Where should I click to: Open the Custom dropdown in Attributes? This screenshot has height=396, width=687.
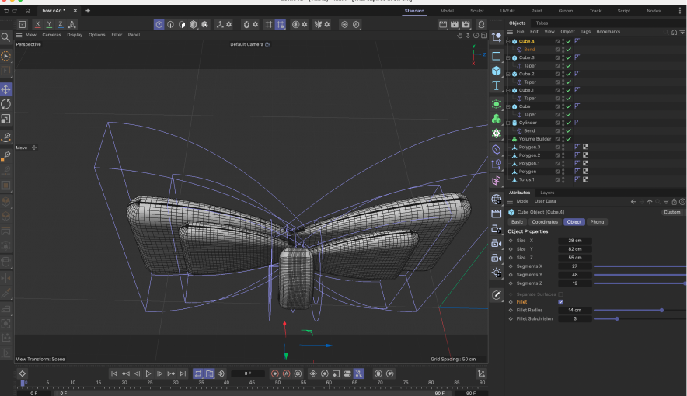tap(672, 212)
